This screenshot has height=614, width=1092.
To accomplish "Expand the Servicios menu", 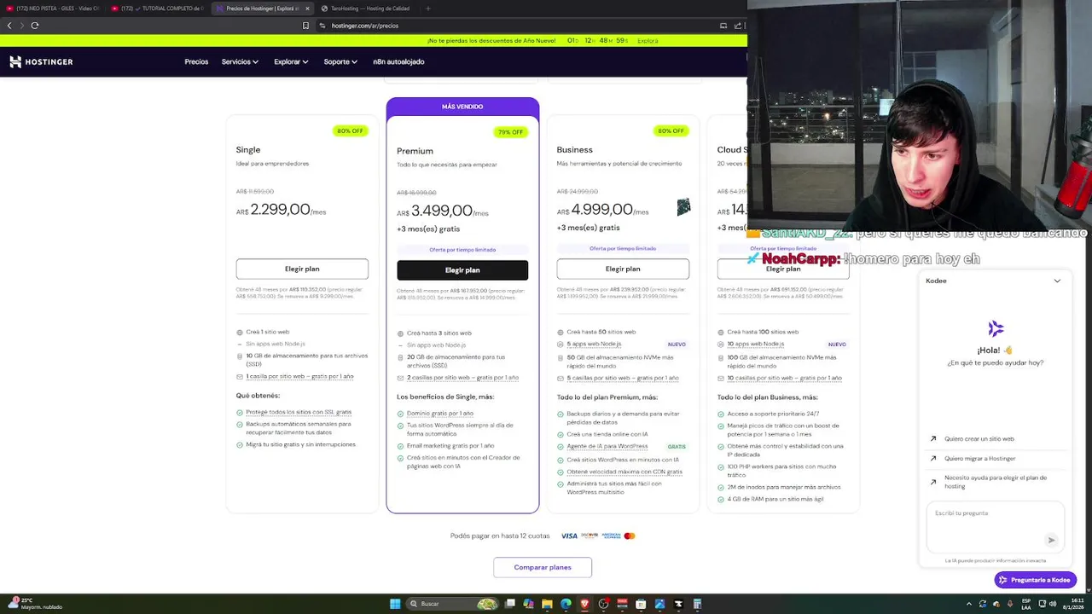I will (x=240, y=61).
